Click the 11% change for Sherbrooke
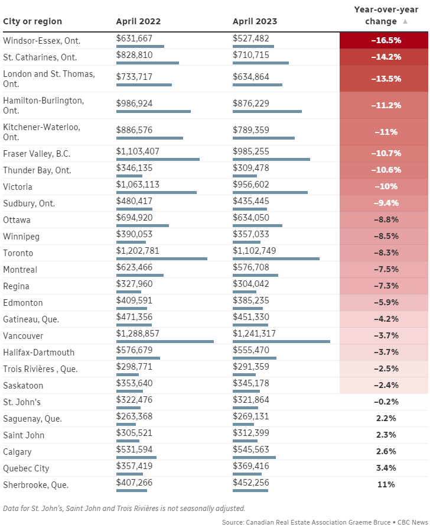 (386, 485)
